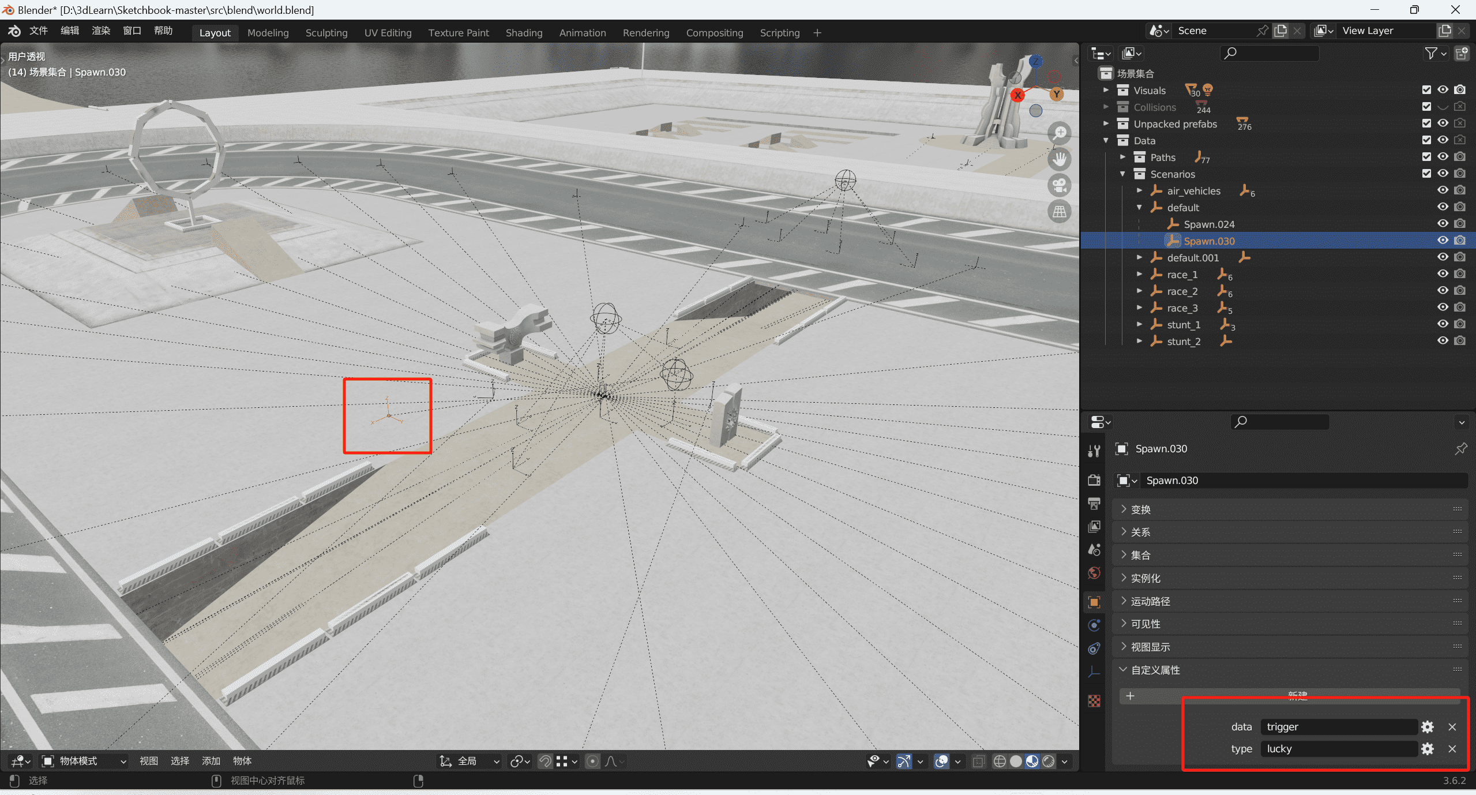Open the 渲染 menu
The image size is (1476, 795).
click(101, 31)
